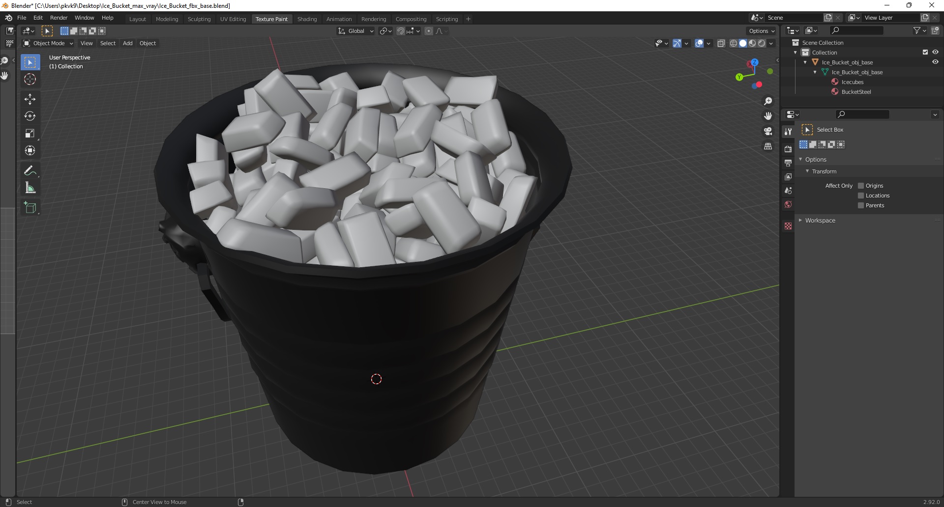Image resolution: width=944 pixels, height=507 pixels.
Task: Enable Affect Only Parents checkbox
Action: pos(861,205)
